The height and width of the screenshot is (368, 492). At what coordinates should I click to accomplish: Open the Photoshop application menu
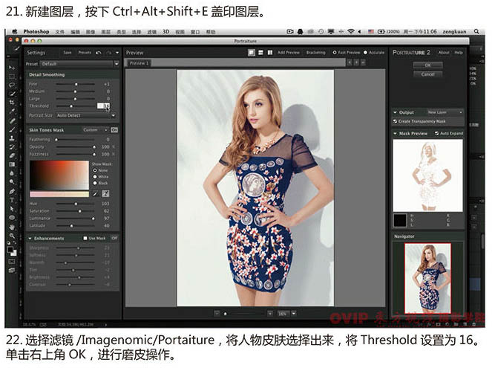(36, 31)
